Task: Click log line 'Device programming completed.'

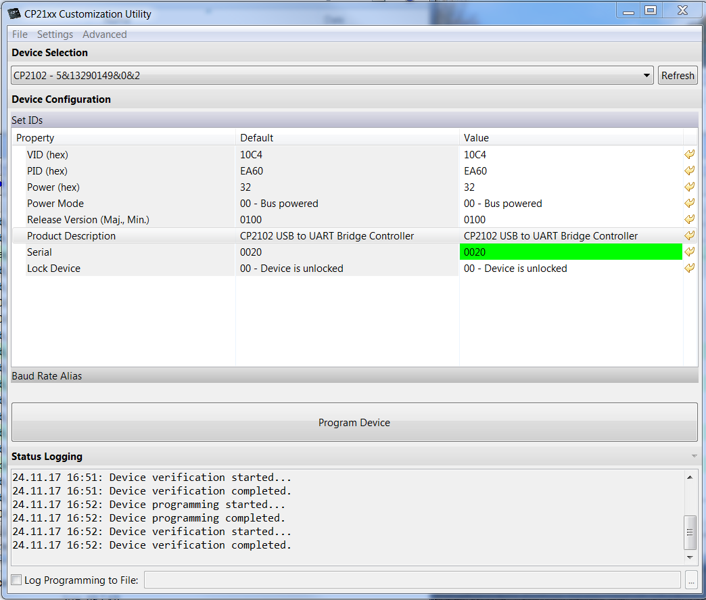Action: pyautogui.click(x=149, y=518)
